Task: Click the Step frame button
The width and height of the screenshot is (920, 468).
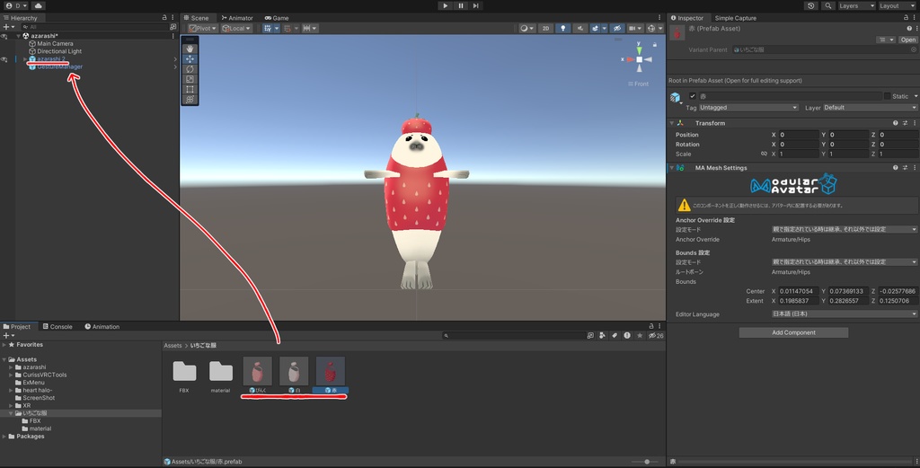Action: coord(476,6)
